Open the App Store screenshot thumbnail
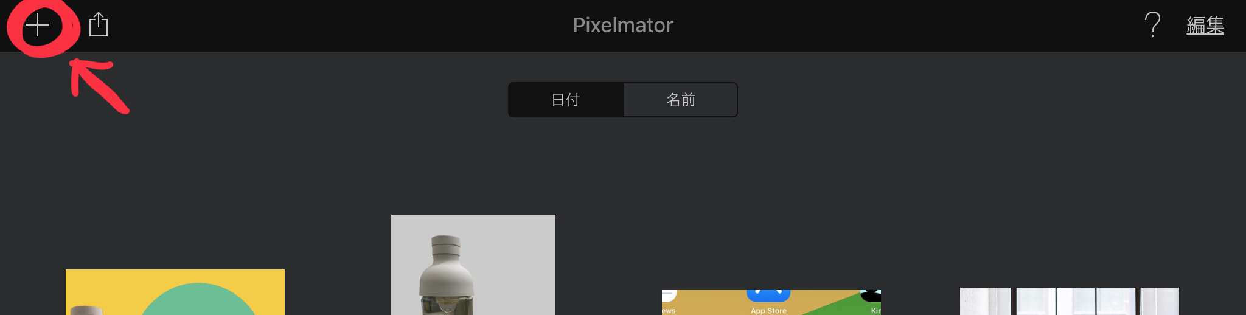Screen dimensions: 1246x315 click(x=771, y=302)
